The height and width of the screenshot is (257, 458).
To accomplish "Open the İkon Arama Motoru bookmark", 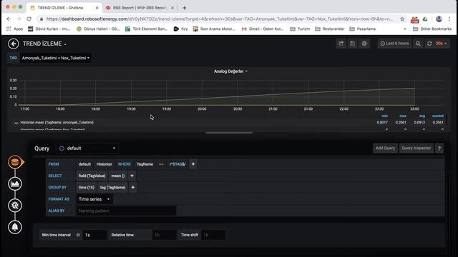I will pos(214,29).
